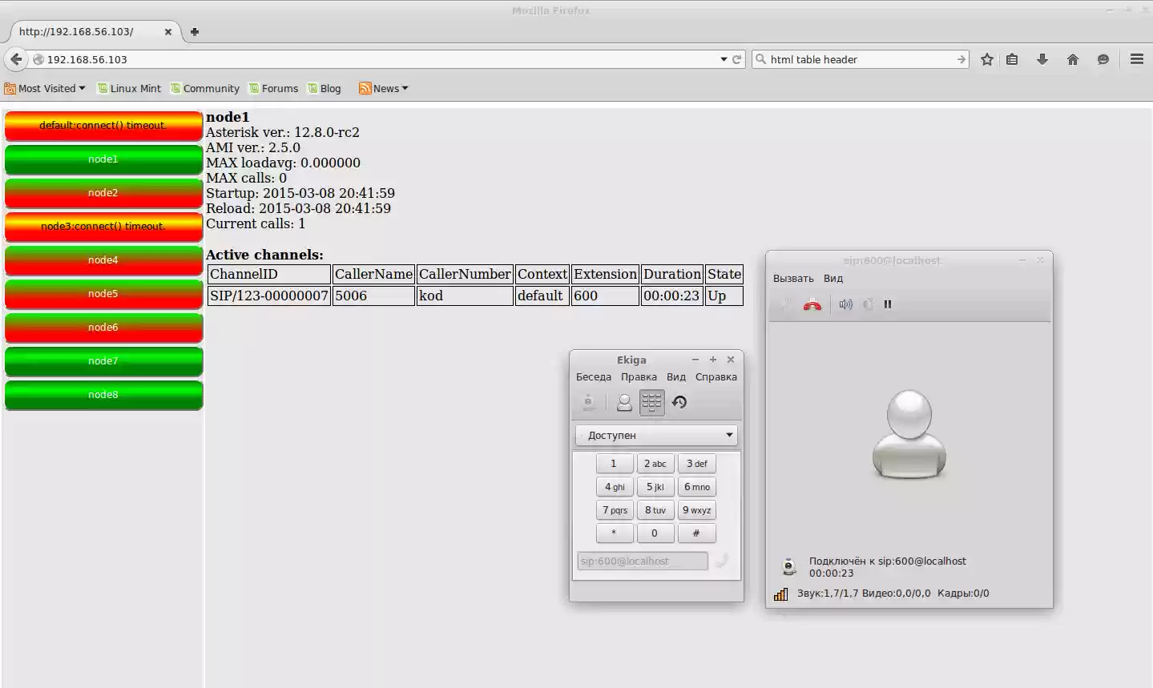The width and height of the screenshot is (1153, 688).
Task: Click the speaker volume icon in call window
Action: click(x=845, y=304)
